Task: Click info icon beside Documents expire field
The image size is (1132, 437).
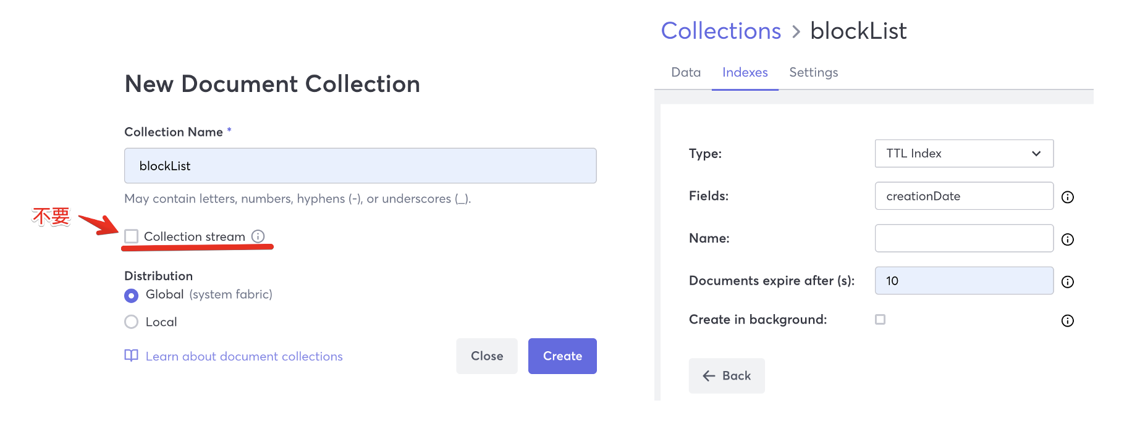Action: [1067, 282]
